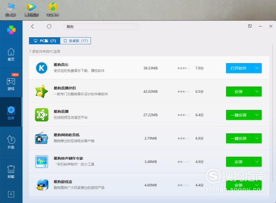Click the 酷狗游戏盒 app icon
276x203 pixels.
pyautogui.click(x=42, y=185)
